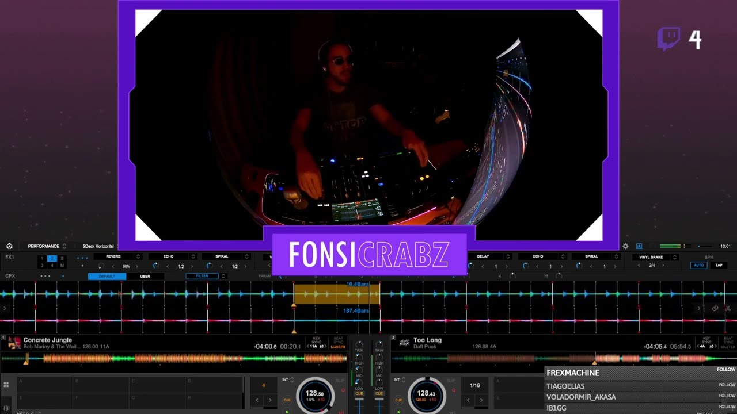Open the 2Deck Horizontal layout selector

point(98,246)
